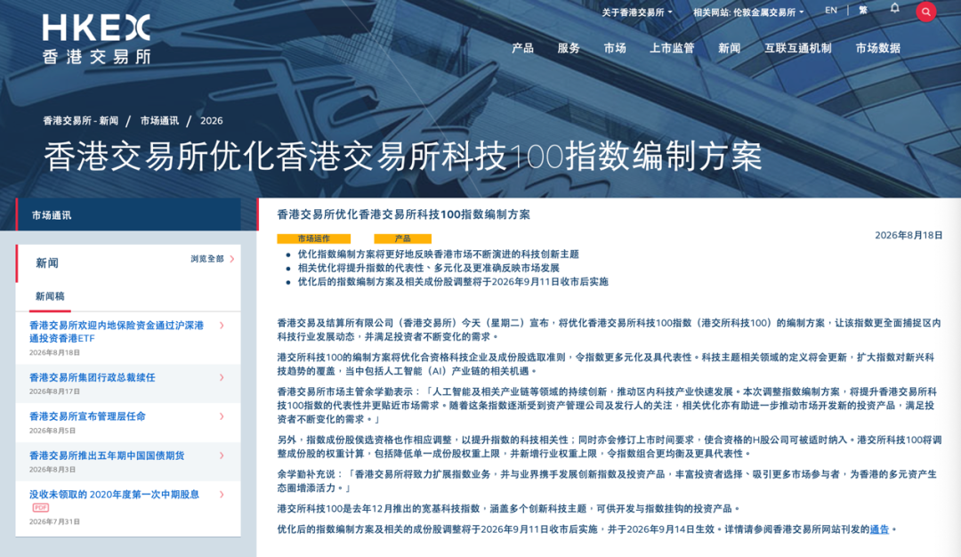961x557 pixels.
Task: Go to 2026 breadcrumb
Action: (212, 121)
